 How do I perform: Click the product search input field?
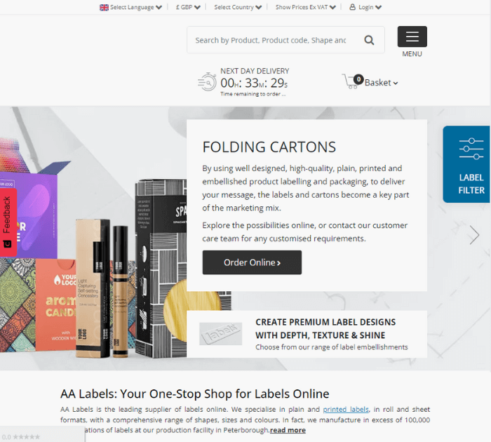pos(271,40)
